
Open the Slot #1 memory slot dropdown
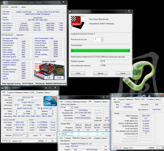[x=71, y=107]
